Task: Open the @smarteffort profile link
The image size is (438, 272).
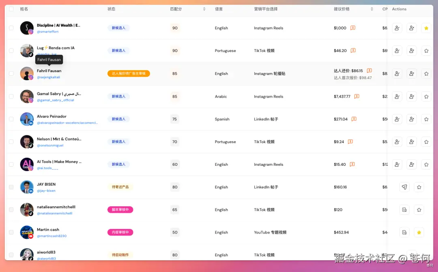Action: 48,32
